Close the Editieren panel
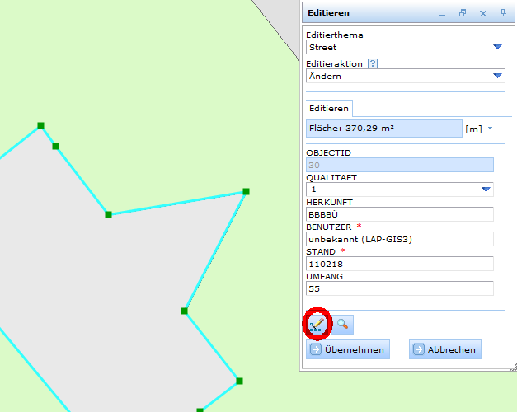The height and width of the screenshot is (412, 517). tap(483, 13)
